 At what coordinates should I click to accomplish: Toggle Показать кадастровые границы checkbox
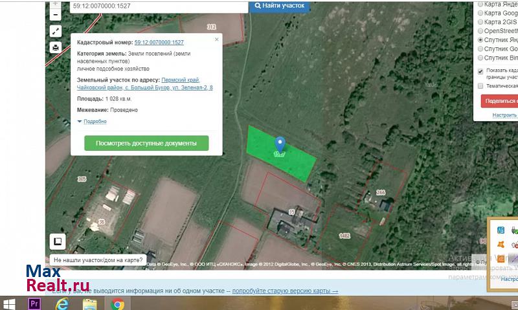pos(480,71)
